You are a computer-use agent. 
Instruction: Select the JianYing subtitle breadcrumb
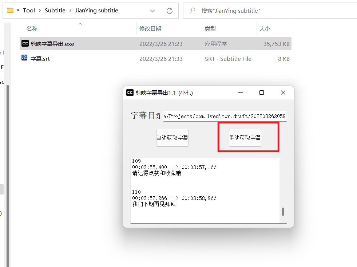(x=97, y=11)
